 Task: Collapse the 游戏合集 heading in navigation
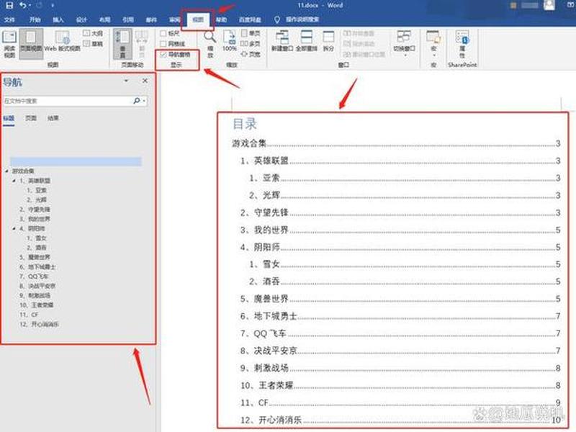6,171
